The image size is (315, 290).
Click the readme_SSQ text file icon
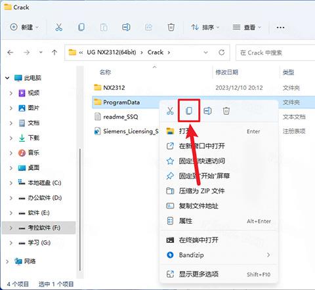(x=98, y=117)
